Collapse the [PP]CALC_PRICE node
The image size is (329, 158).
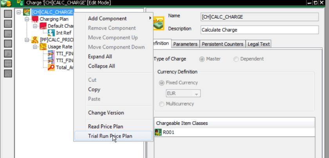click(x=27, y=40)
